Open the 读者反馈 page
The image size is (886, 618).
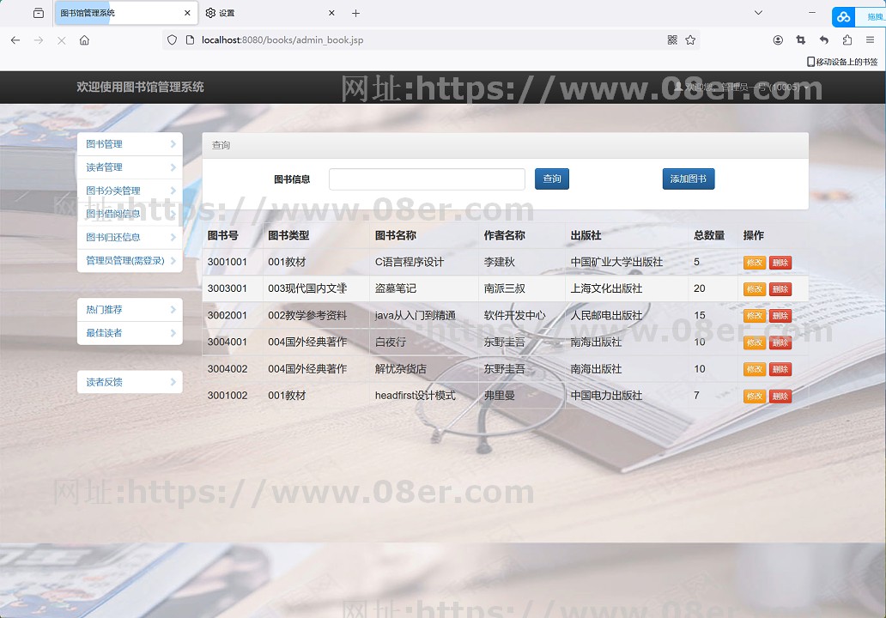(130, 382)
